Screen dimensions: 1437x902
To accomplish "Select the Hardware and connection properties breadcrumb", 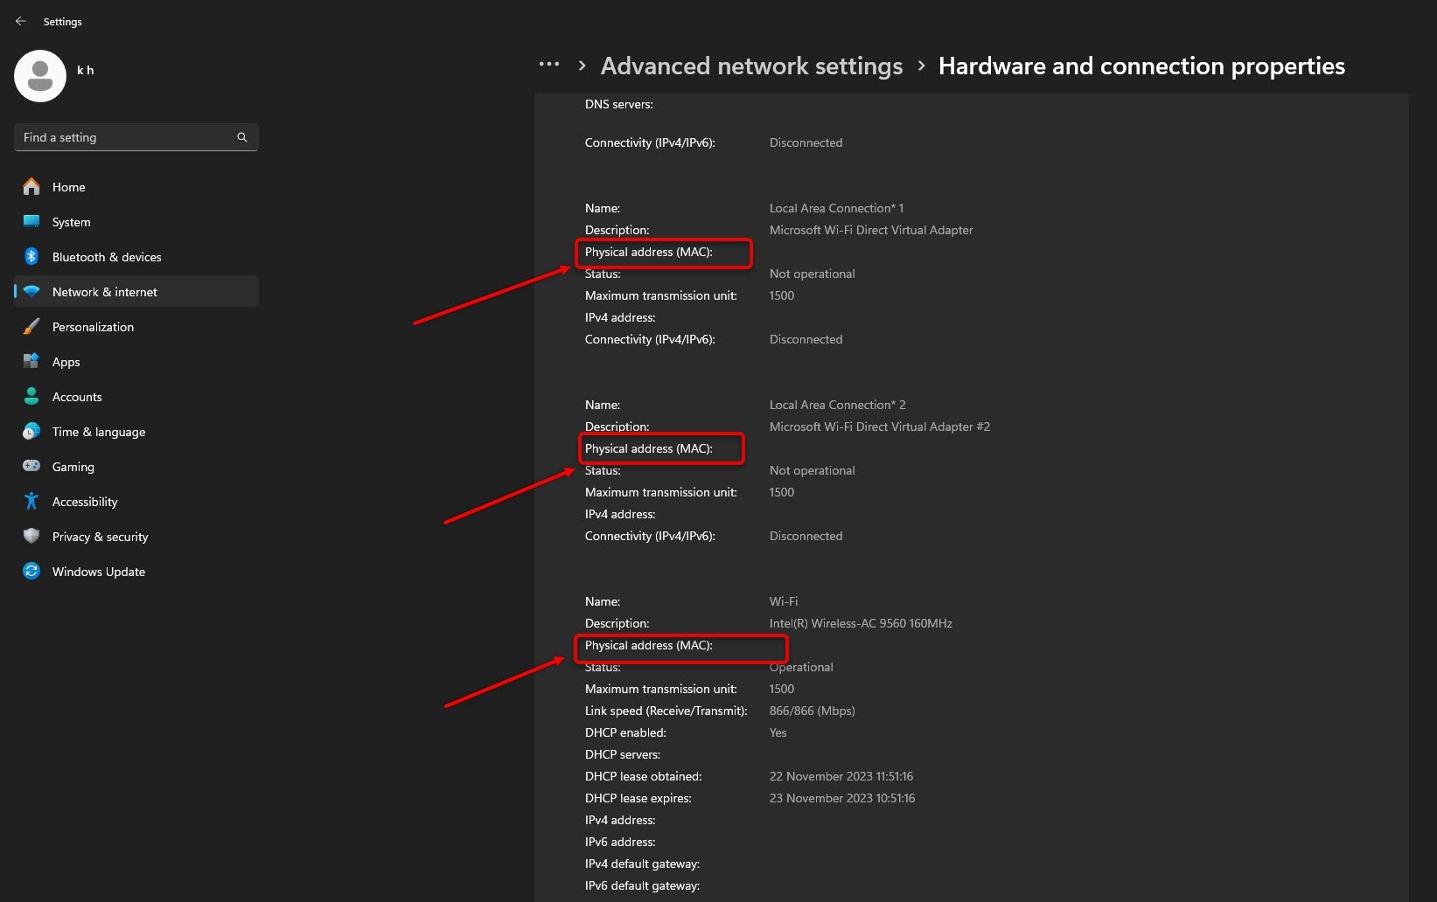I will tap(1141, 66).
